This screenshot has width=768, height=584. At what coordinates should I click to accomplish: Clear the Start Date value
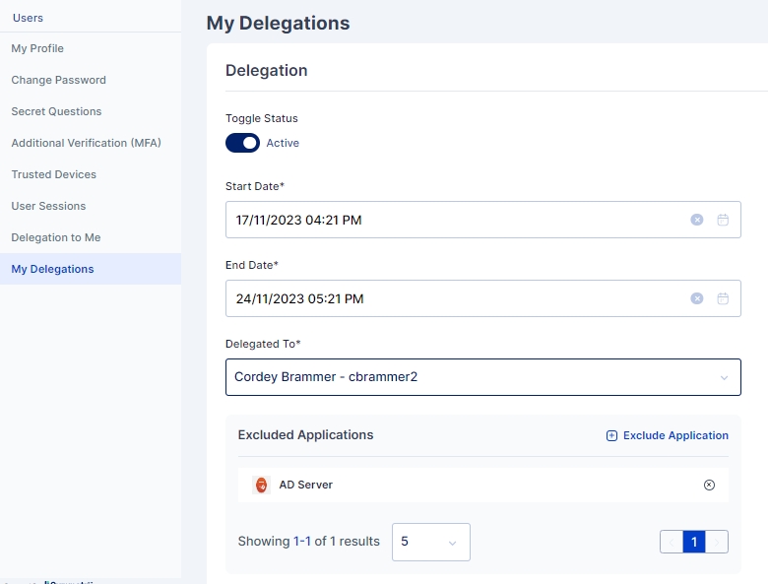(x=697, y=220)
